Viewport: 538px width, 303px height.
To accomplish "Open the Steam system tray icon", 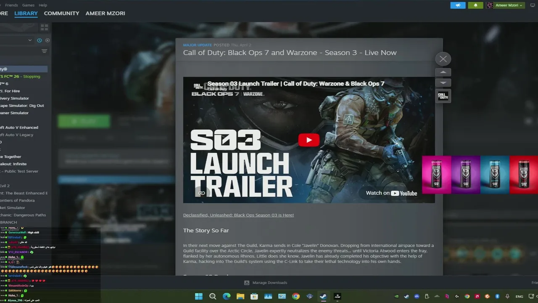I will tap(406, 296).
